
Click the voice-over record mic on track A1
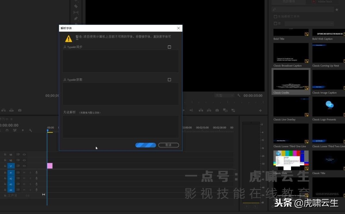point(36,173)
